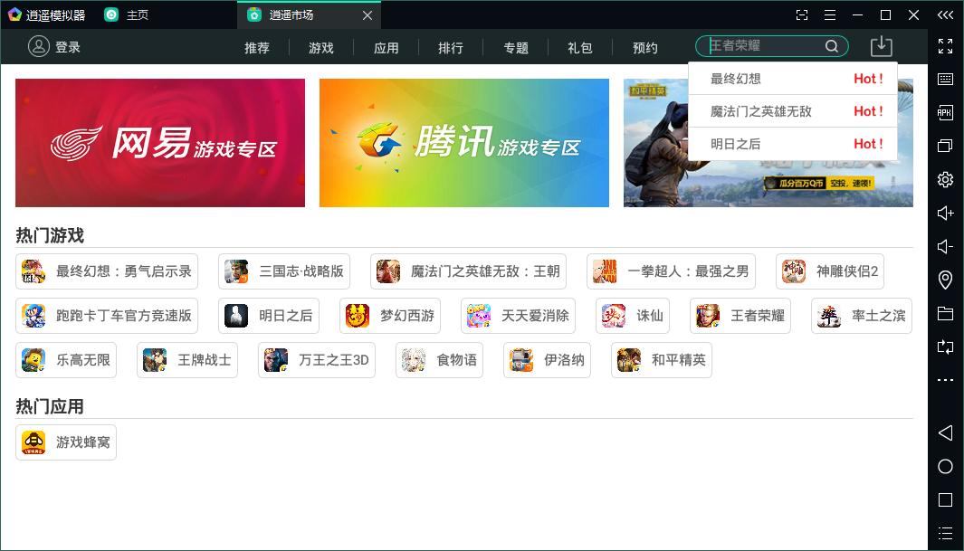Click the APK install icon
Image resolution: width=964 pixels, height=551 pixels.
point(945,112)
